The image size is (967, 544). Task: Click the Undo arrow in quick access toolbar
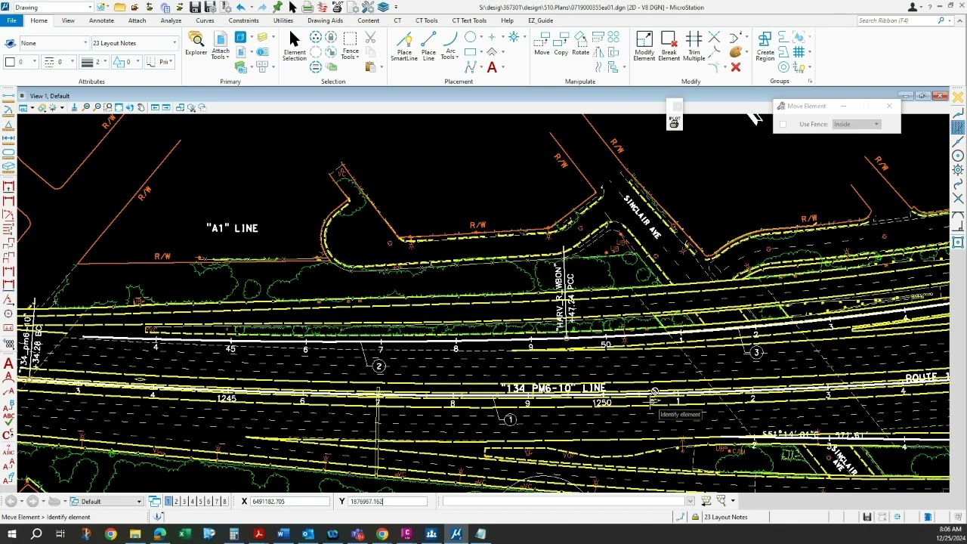tap(240, 8)
